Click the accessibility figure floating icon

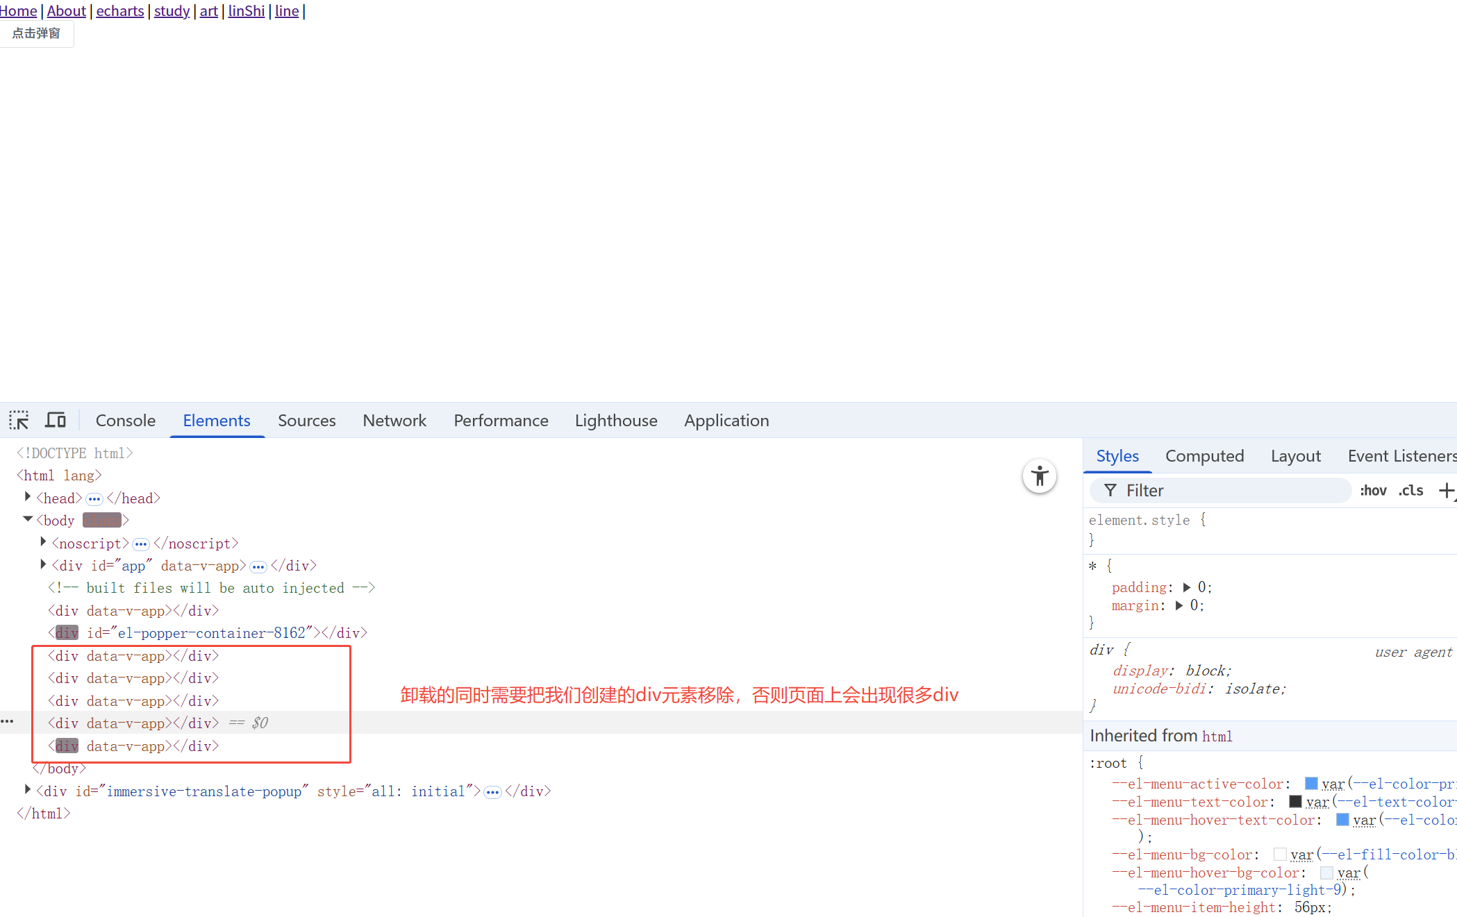[1039, 476]
